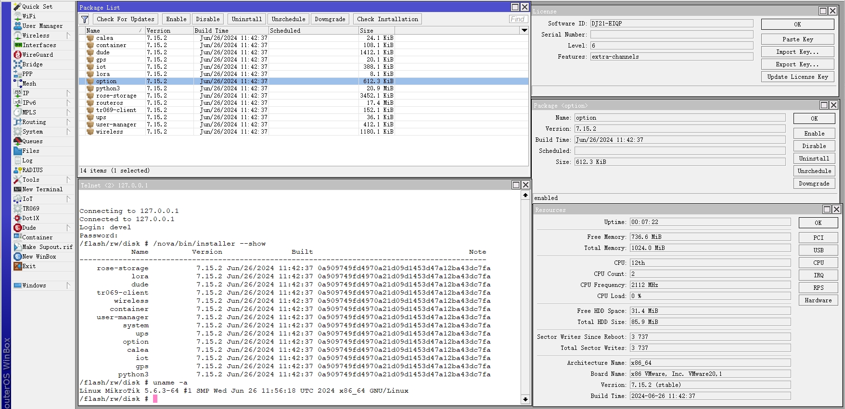Image resolution: width=845 pixels, height=409 pixels.
Task: Click the Queues icon in sidebar
Action: [x=18, y=141]
